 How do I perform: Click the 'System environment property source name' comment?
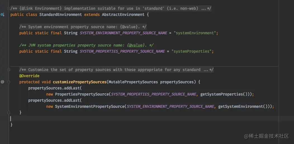click(x=83, y=27)
